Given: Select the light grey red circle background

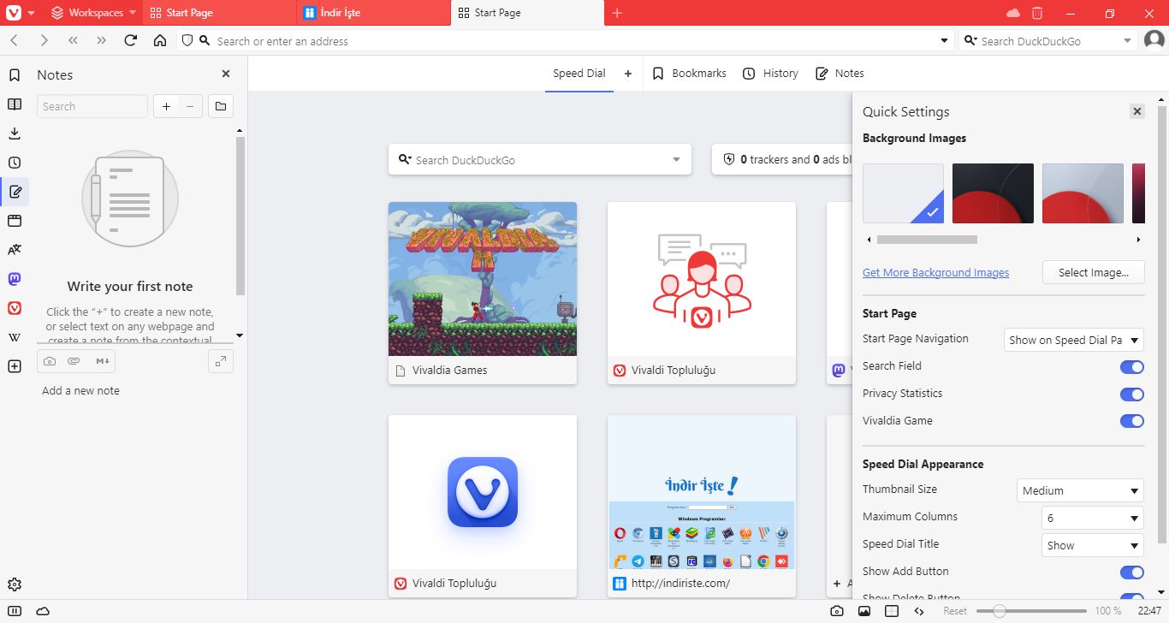Looking at the screenshot, I should click(x=1083, y=193).
